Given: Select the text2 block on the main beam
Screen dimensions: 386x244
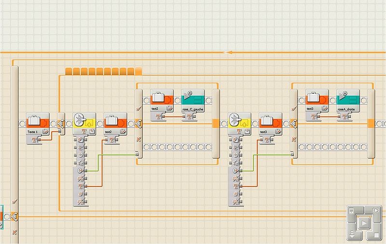Looking at the screenshot, I should [115, 123].
